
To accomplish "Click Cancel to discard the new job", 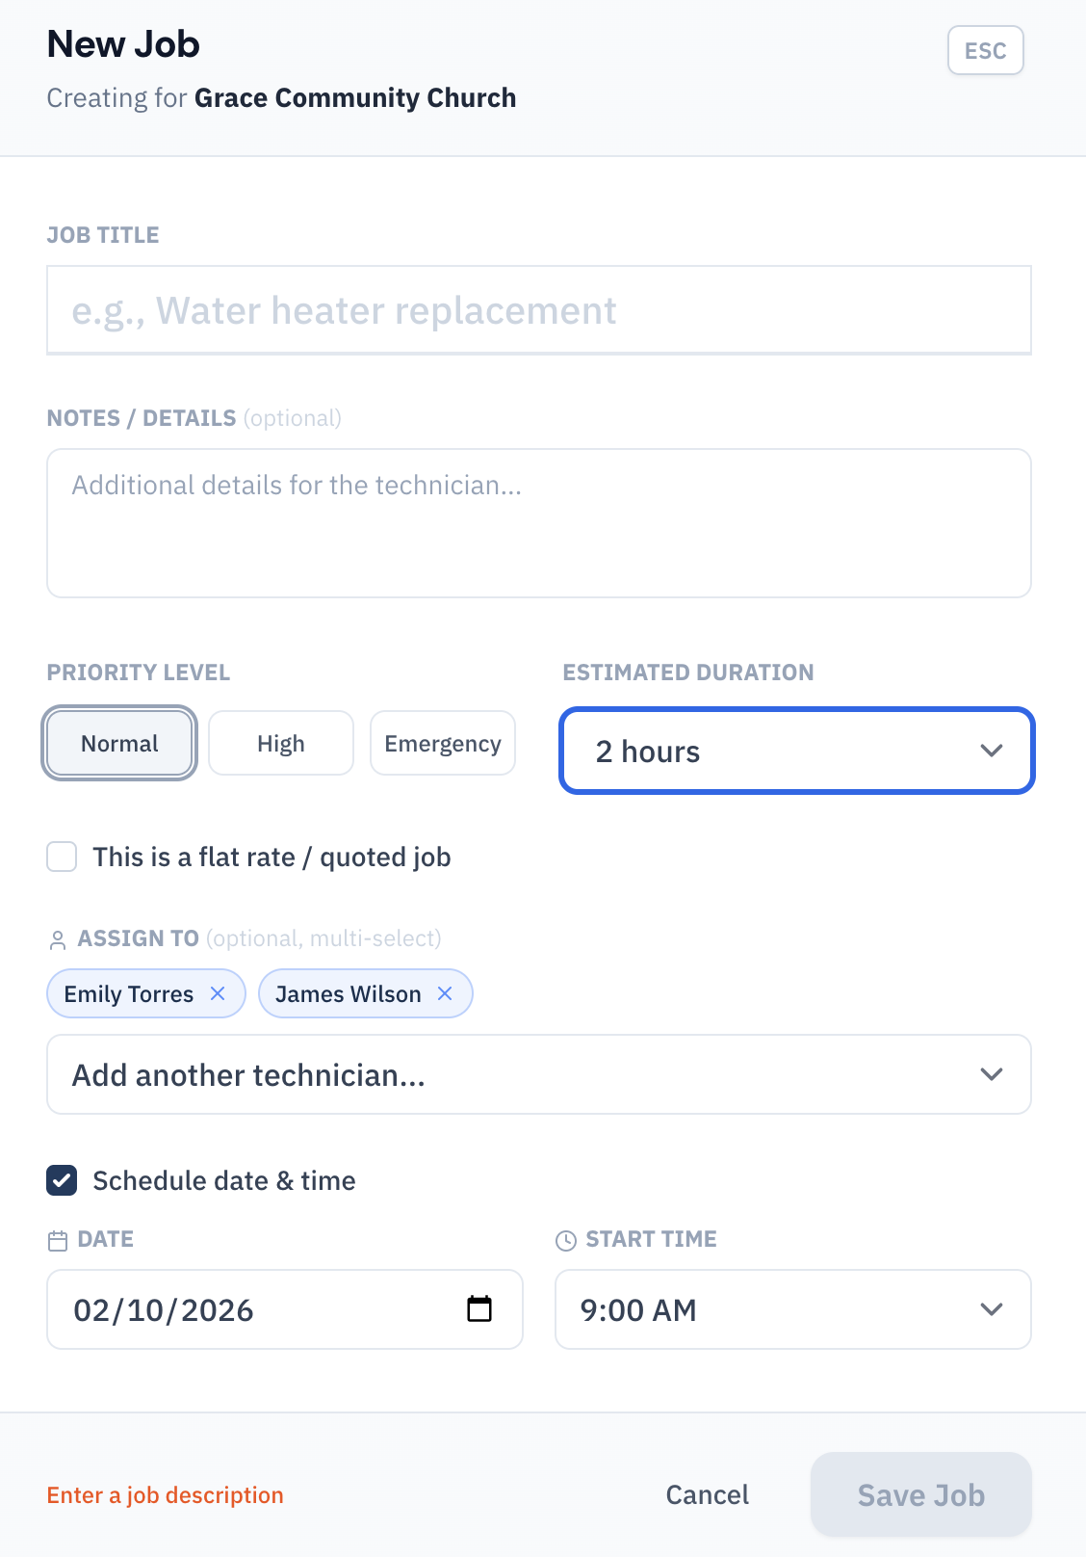I will click(x=706, y=1494).
